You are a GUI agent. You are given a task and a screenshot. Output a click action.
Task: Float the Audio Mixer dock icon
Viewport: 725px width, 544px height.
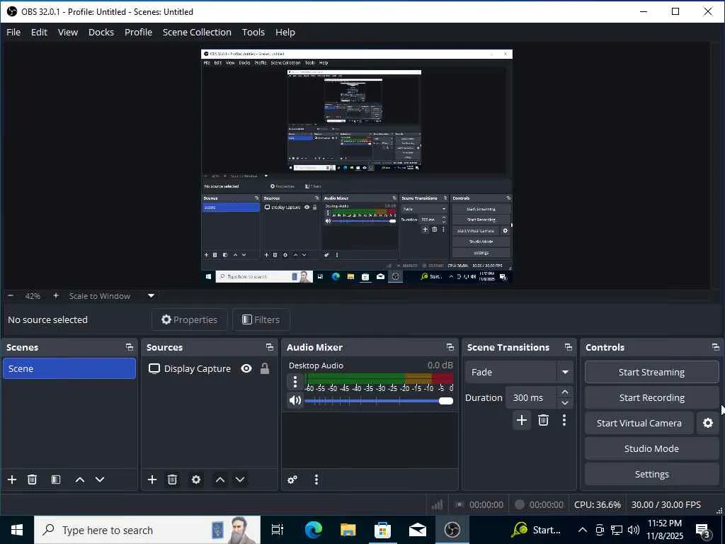click(x=450, y=347)
